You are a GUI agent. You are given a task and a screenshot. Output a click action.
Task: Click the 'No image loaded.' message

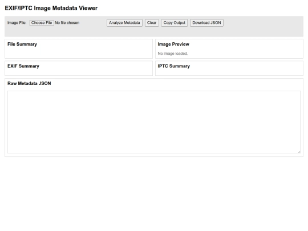tap(173, 54)
